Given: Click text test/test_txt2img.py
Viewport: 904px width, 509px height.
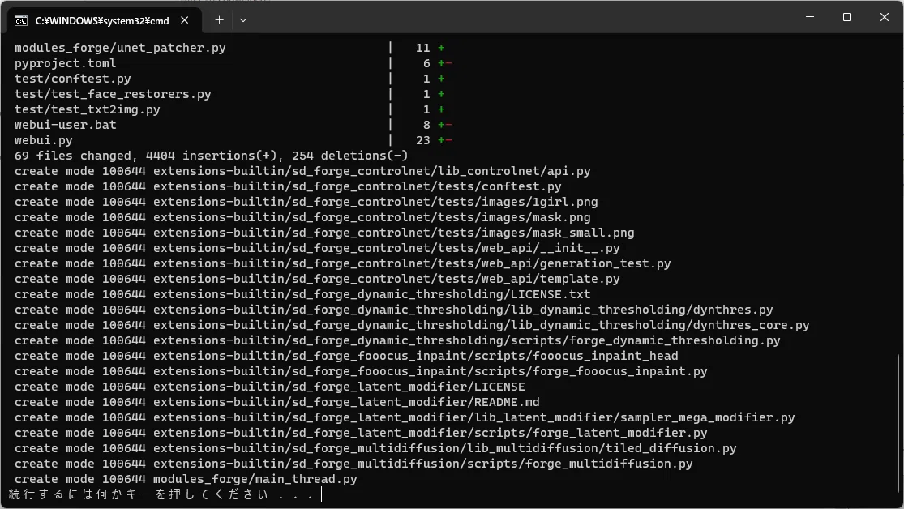Looking at the screenshot, I should click(87, 109).
